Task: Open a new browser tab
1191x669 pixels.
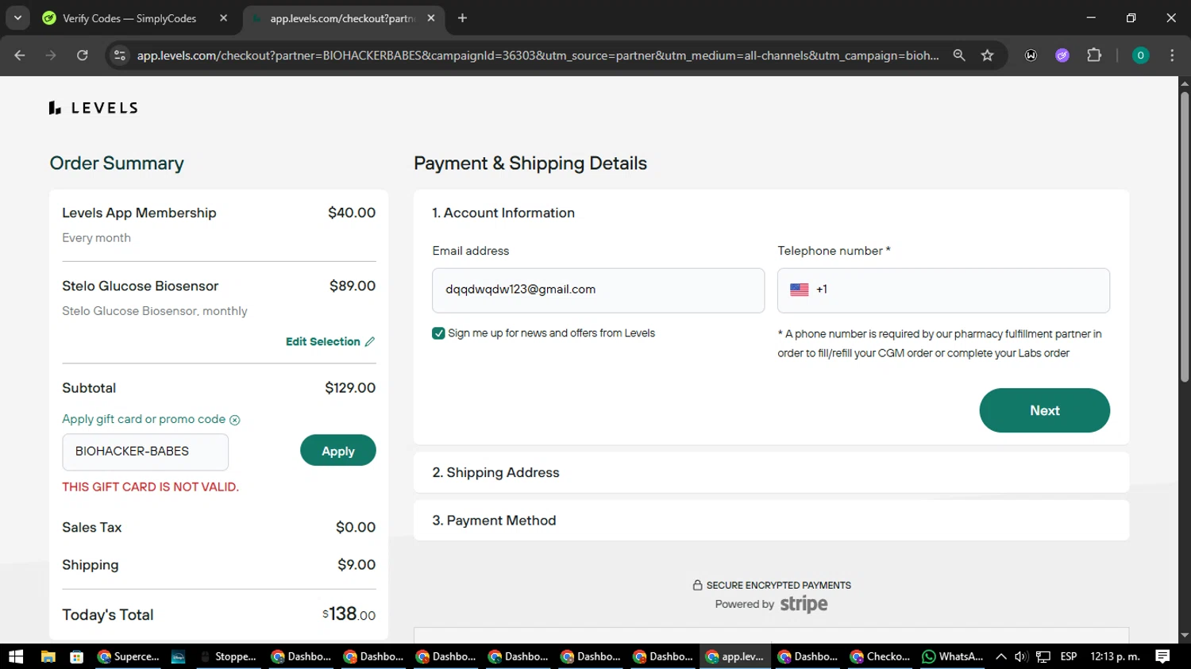Action: [x=462, y=17]
